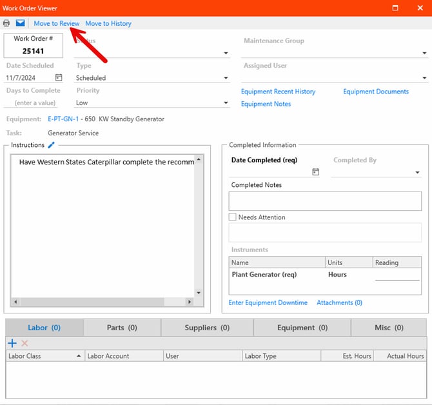Click Move to Review link
432x405 pixels.
coord(57,23)
